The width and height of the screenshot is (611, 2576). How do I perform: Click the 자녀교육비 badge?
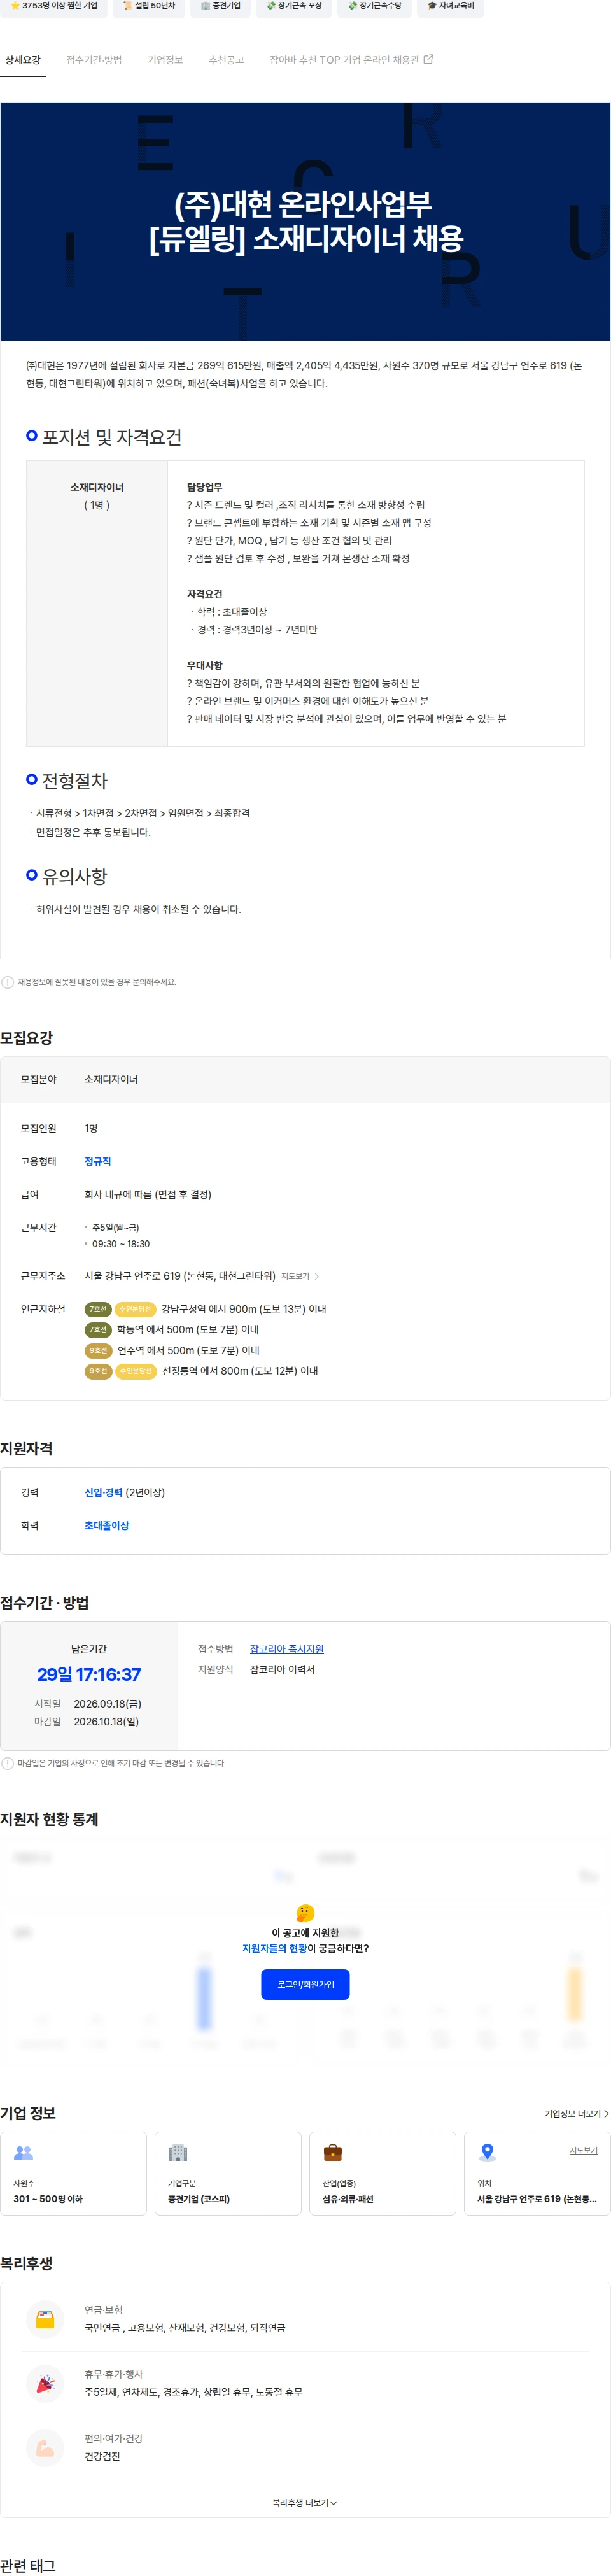[x=451, y=6]
